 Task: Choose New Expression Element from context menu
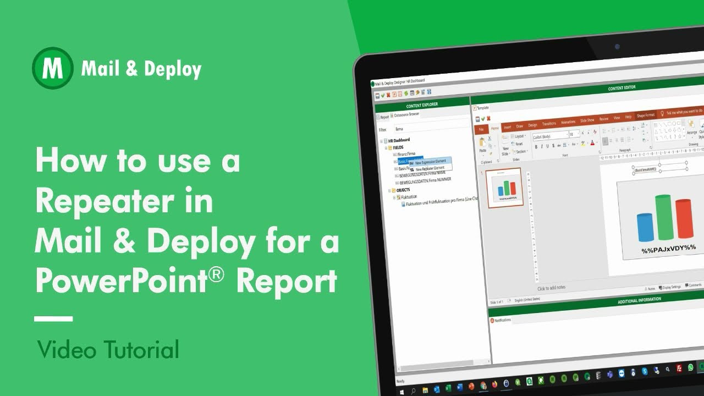pyautogui.click(x=430, y=162)
